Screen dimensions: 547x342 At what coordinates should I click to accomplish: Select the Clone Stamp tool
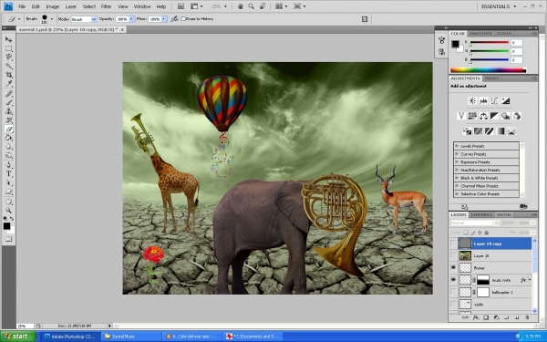8,111
